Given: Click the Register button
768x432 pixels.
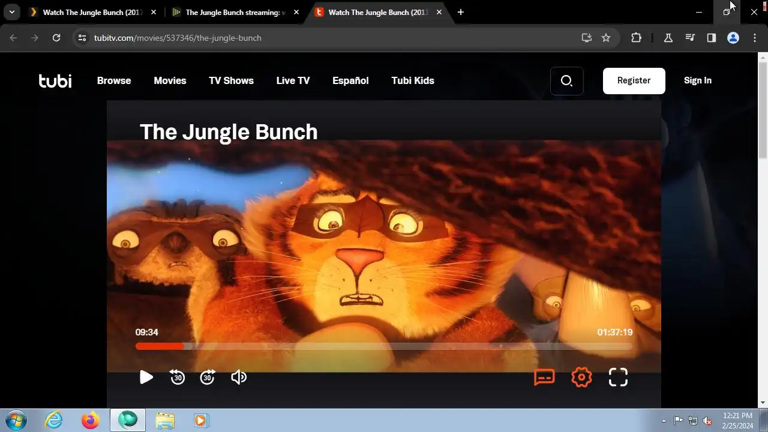Looking at the screenshot, I should (x=634, y=80).
